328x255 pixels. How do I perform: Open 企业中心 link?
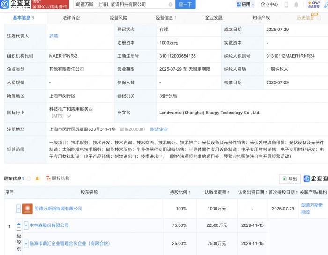269,4
